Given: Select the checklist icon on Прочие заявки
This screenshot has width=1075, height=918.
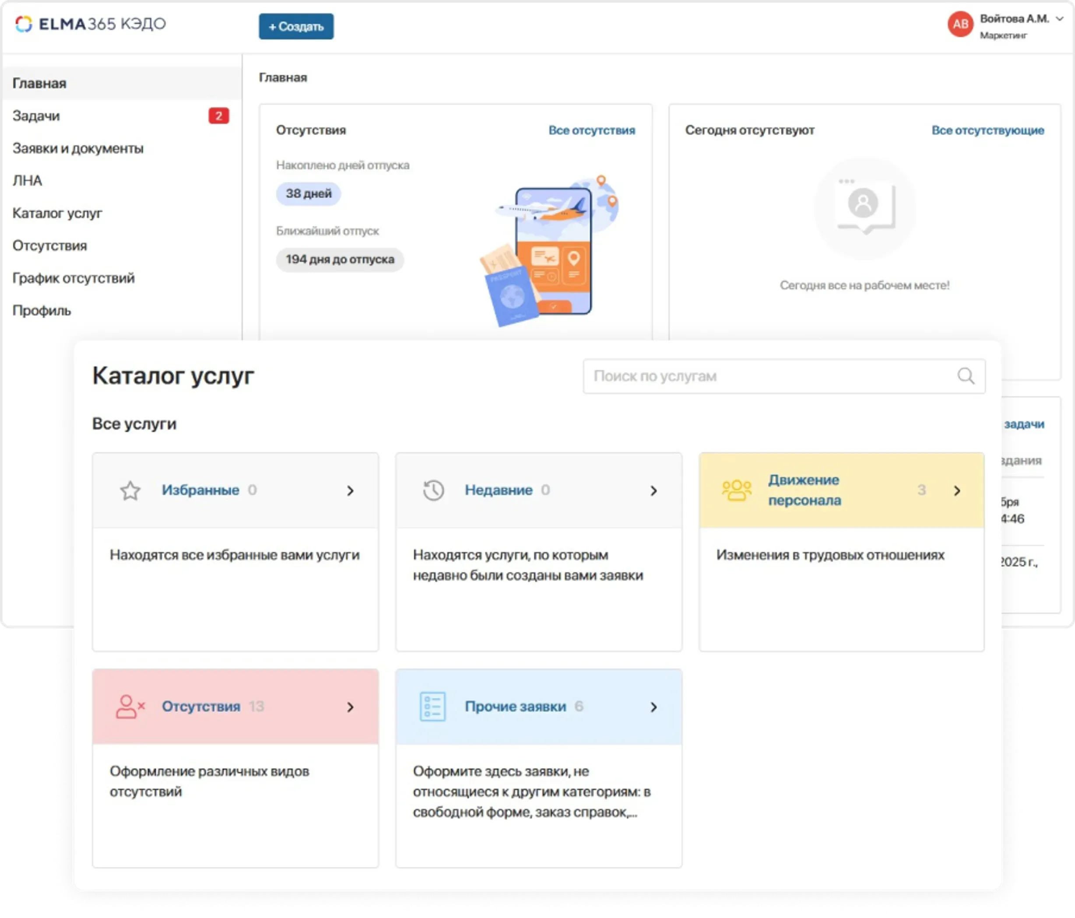Looking at the screenshot, I should (433, 706).
